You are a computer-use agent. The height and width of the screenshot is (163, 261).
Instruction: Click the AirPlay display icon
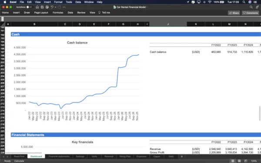pyautogui.click(x=199, y=2)
